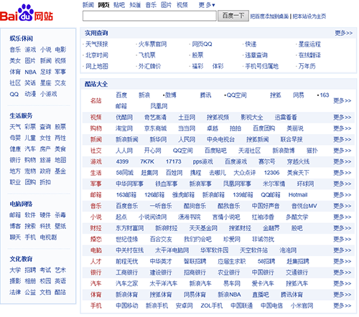The width and height of the screenshot is (359, 317).
Task: Open 星座运程 link
Action: [309, 44]
